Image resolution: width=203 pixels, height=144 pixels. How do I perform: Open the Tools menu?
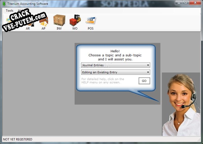point(9,11)
